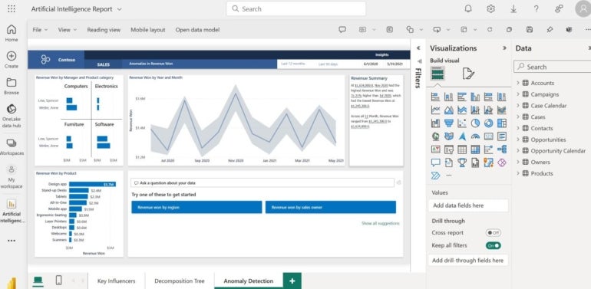Select the gauge visual icon
Viewport: 591px width, 289px height.
pyautogui.click(x=475, y=136)
